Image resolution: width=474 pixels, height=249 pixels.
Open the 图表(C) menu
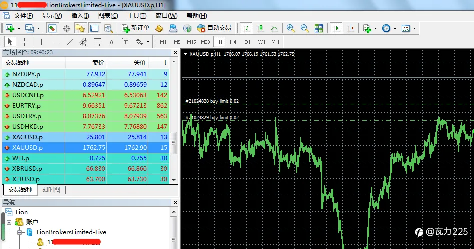click(x=108, y=16)
